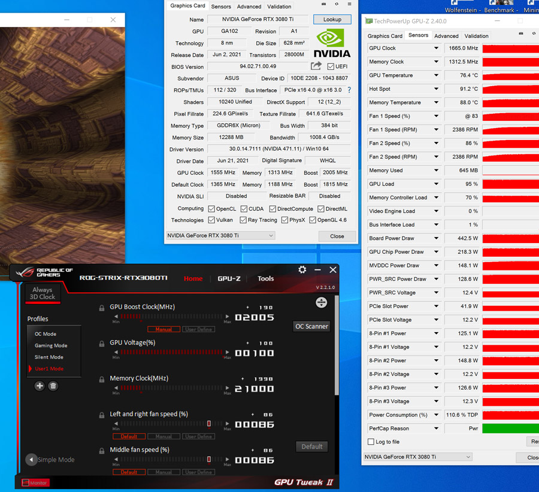The height and width of the screenshot is (492, 539).
Task: Open the Sensors tab in the window with Lookup
Action: pyautogui.click(x=220, y=7)
